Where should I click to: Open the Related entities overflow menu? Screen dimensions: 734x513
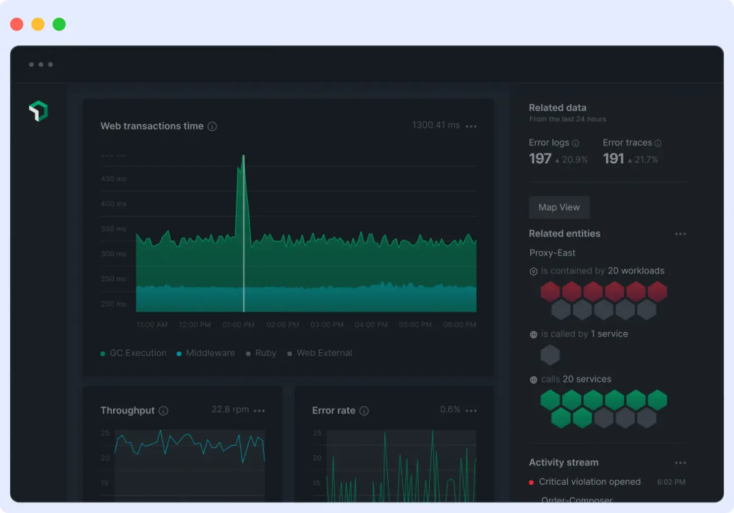click(x=681, y=234)
